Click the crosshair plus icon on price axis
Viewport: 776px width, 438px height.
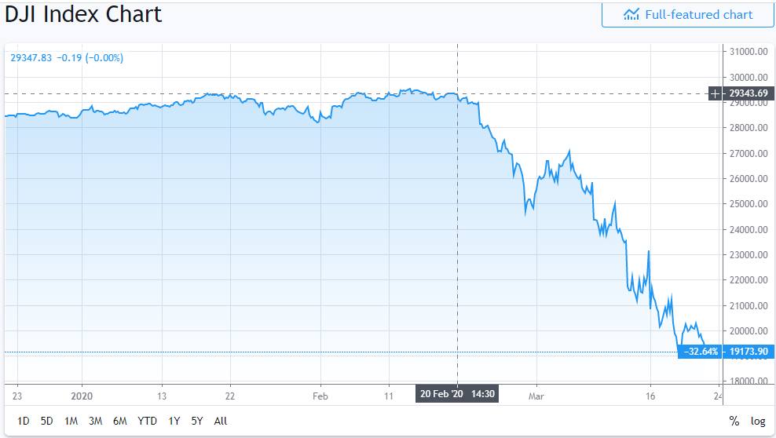click(x=715, y=94)
